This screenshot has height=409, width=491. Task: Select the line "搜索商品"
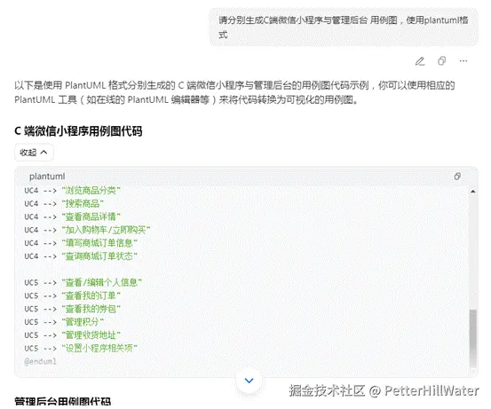pyautogui.click(x=64, y=204)
